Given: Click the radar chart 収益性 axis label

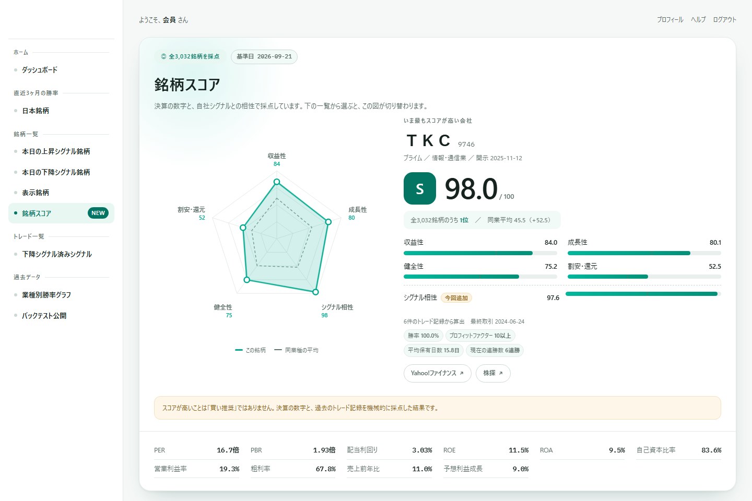Looking at the screenshot, I should pyautogui.click(x=277, y=156).
